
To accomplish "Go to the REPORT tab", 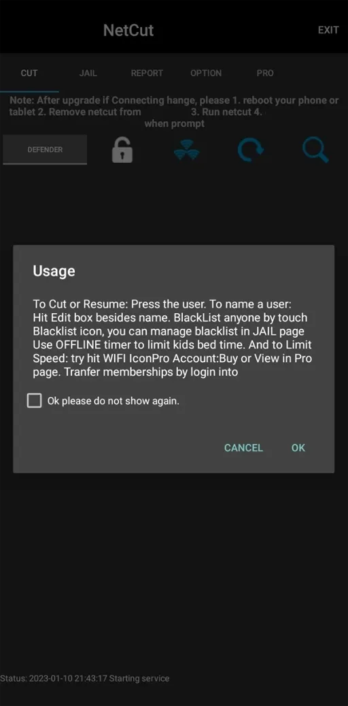I will (x=147, y=73).
